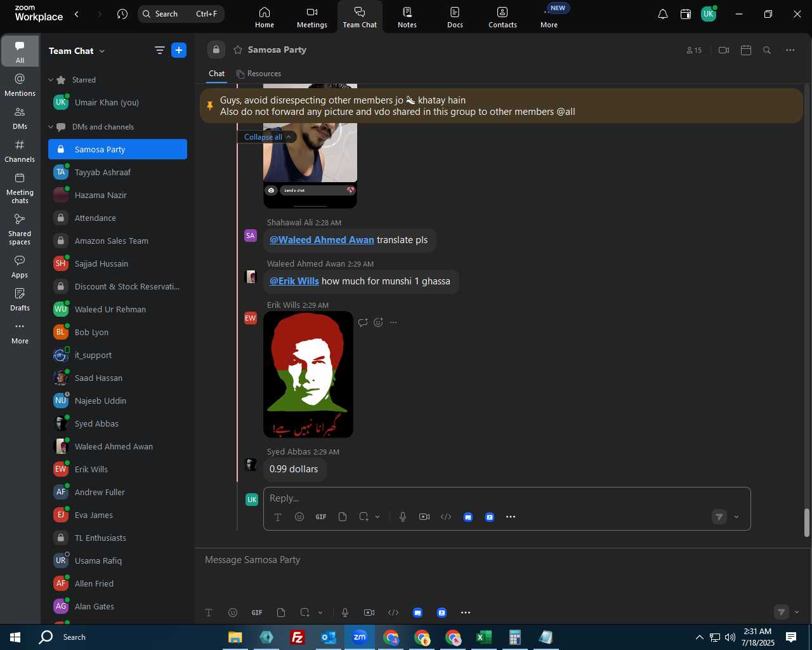Image resolution: width=812 pixels, height=650 pixels.
Task: Open screenshot dropdown in main composer
Action: [x=320, y=613]
